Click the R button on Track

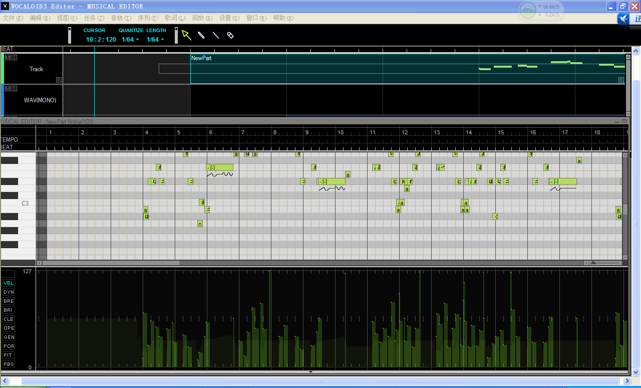click(59, 80)
